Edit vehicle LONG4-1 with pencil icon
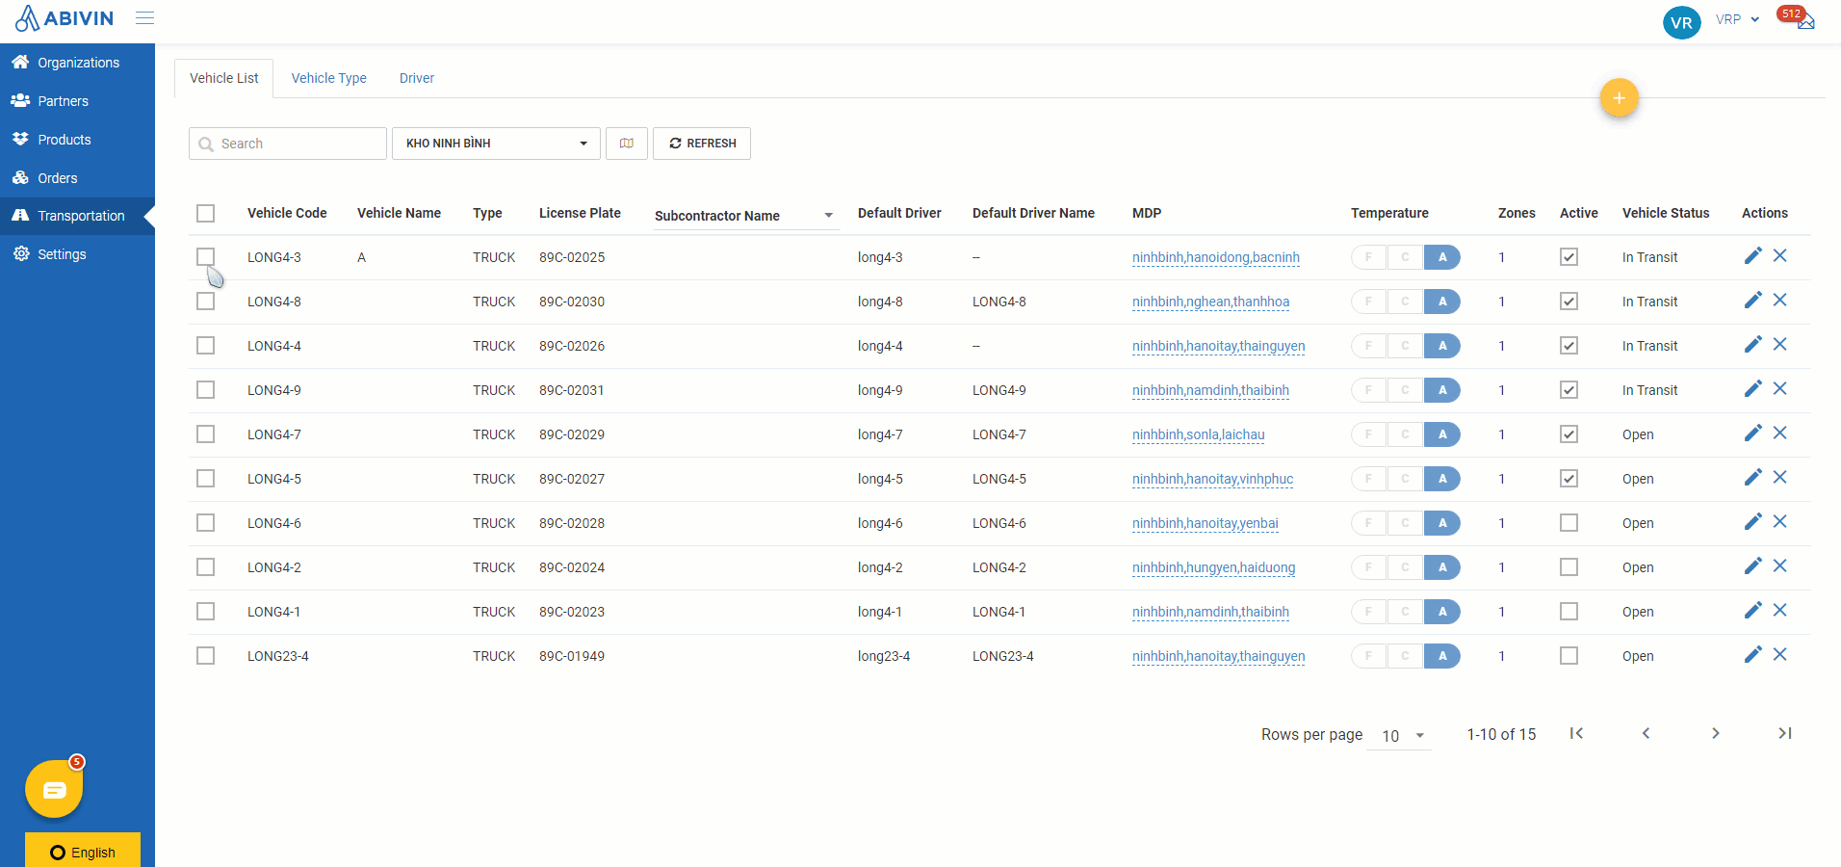The image size is (1841, 867). [1752, 610]
